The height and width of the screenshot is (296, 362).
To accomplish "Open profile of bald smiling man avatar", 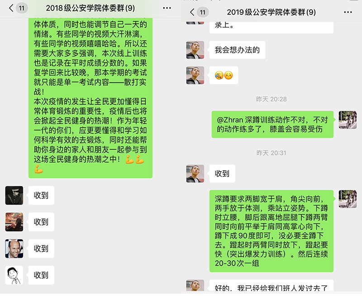I will point(14,248).
